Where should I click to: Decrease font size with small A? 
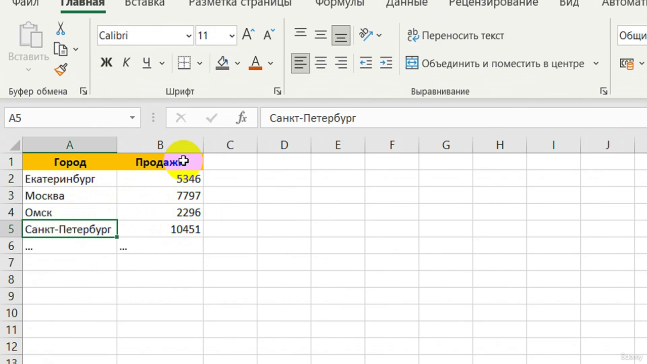pyautogui.click(x=269, y=35)
